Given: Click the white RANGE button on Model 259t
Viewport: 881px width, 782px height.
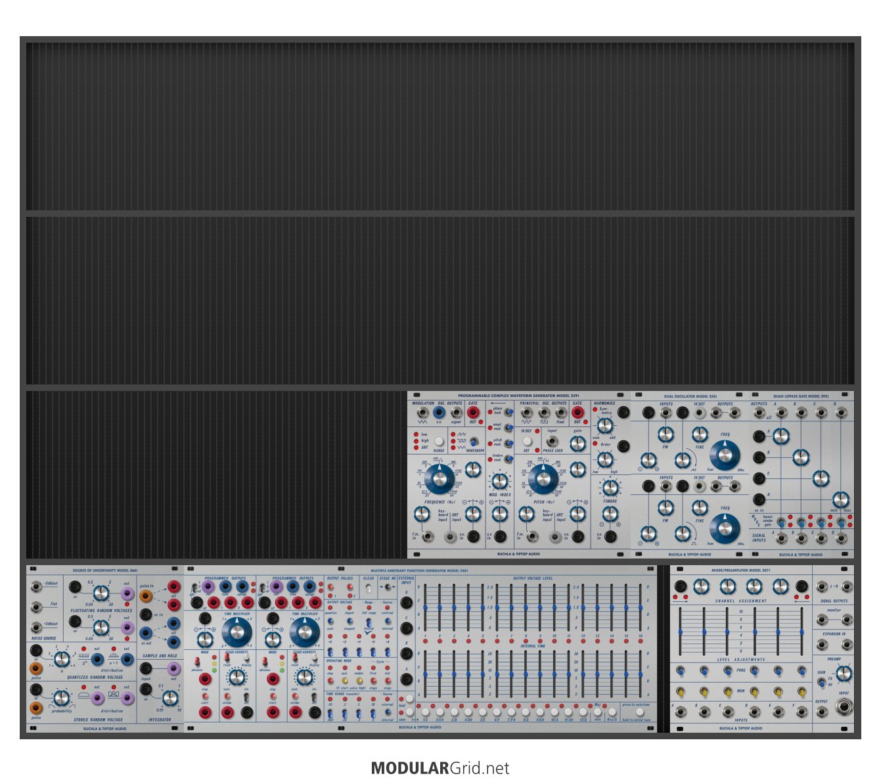Looking at the screenshot, I should (x=439, y=441).
